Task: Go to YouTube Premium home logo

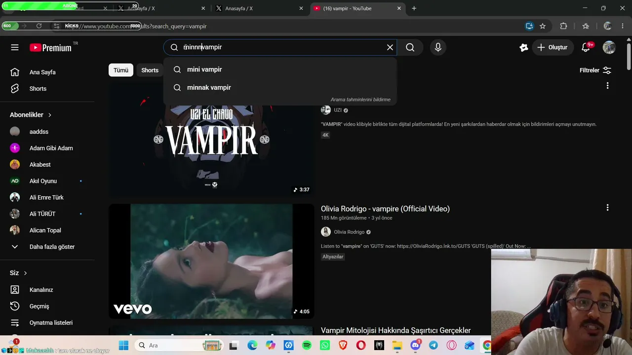Action: point(50,47)
